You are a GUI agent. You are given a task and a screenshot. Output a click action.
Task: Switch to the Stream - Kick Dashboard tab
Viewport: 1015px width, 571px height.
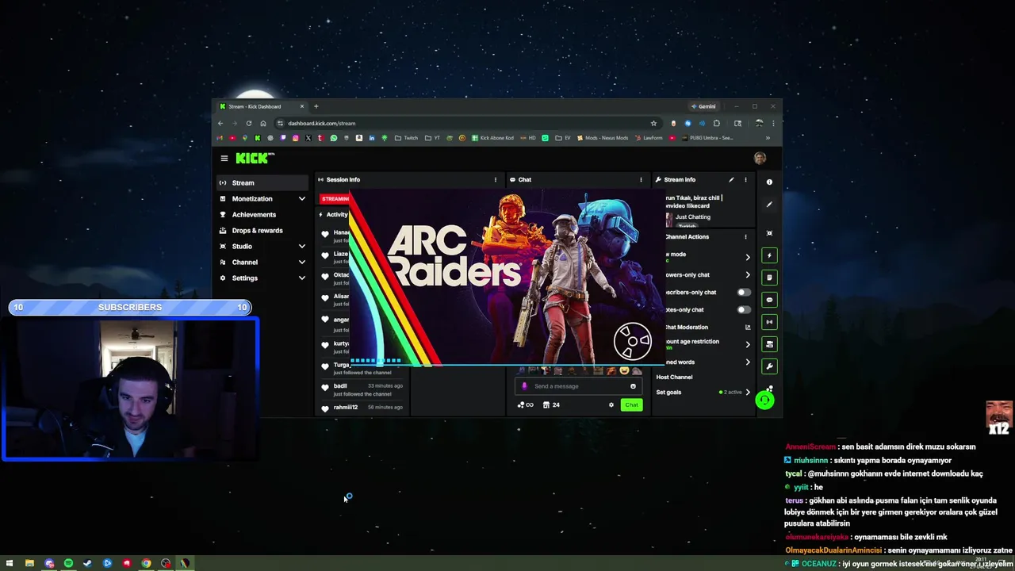click(262, 106)
